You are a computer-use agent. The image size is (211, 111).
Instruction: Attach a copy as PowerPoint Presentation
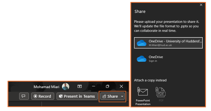point(143,96)
